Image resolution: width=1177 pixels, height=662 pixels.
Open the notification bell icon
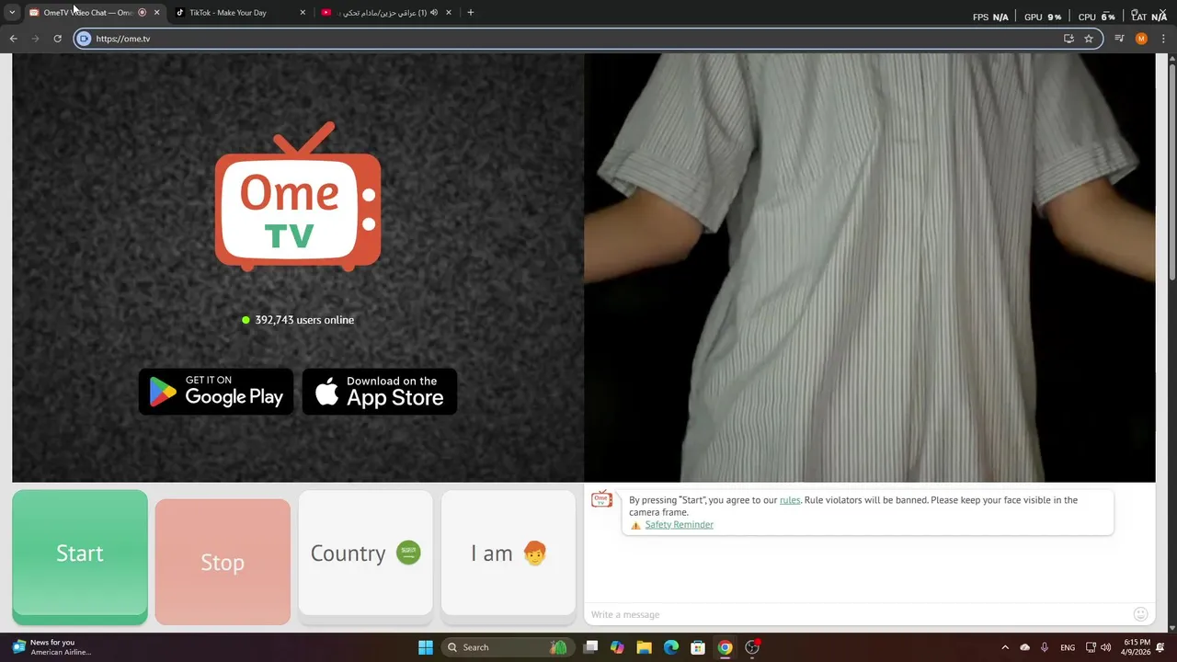(x=1160, y=647)
